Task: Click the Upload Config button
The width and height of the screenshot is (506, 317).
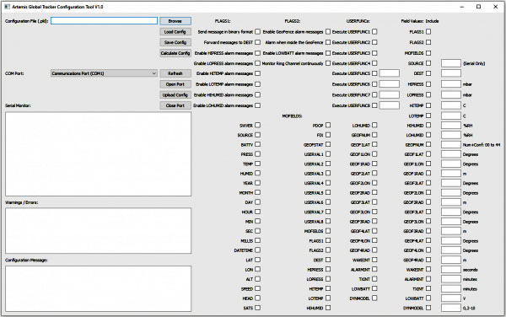Action: (175, 94)
